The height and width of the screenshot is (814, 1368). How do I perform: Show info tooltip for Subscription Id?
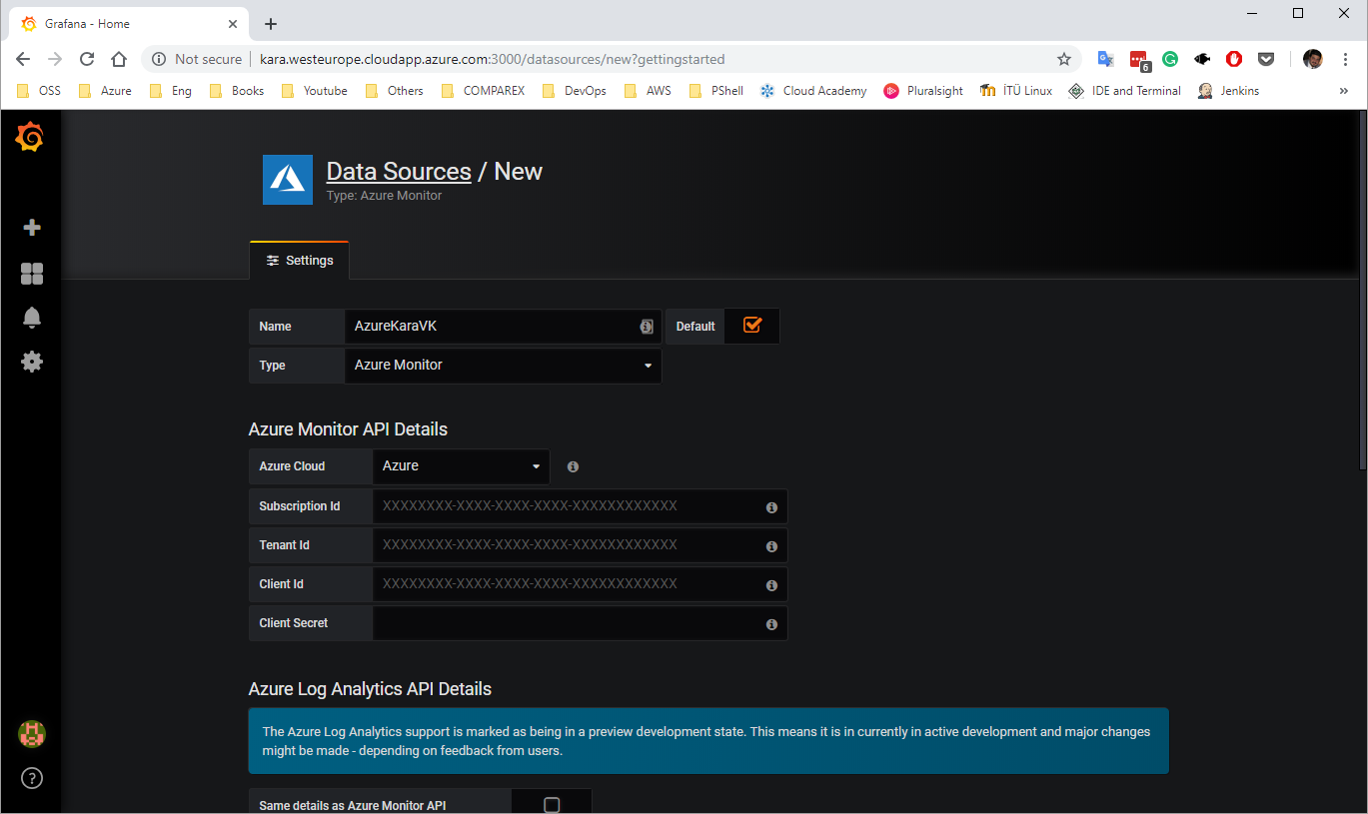pyautogui.click(x=771, y=507)
